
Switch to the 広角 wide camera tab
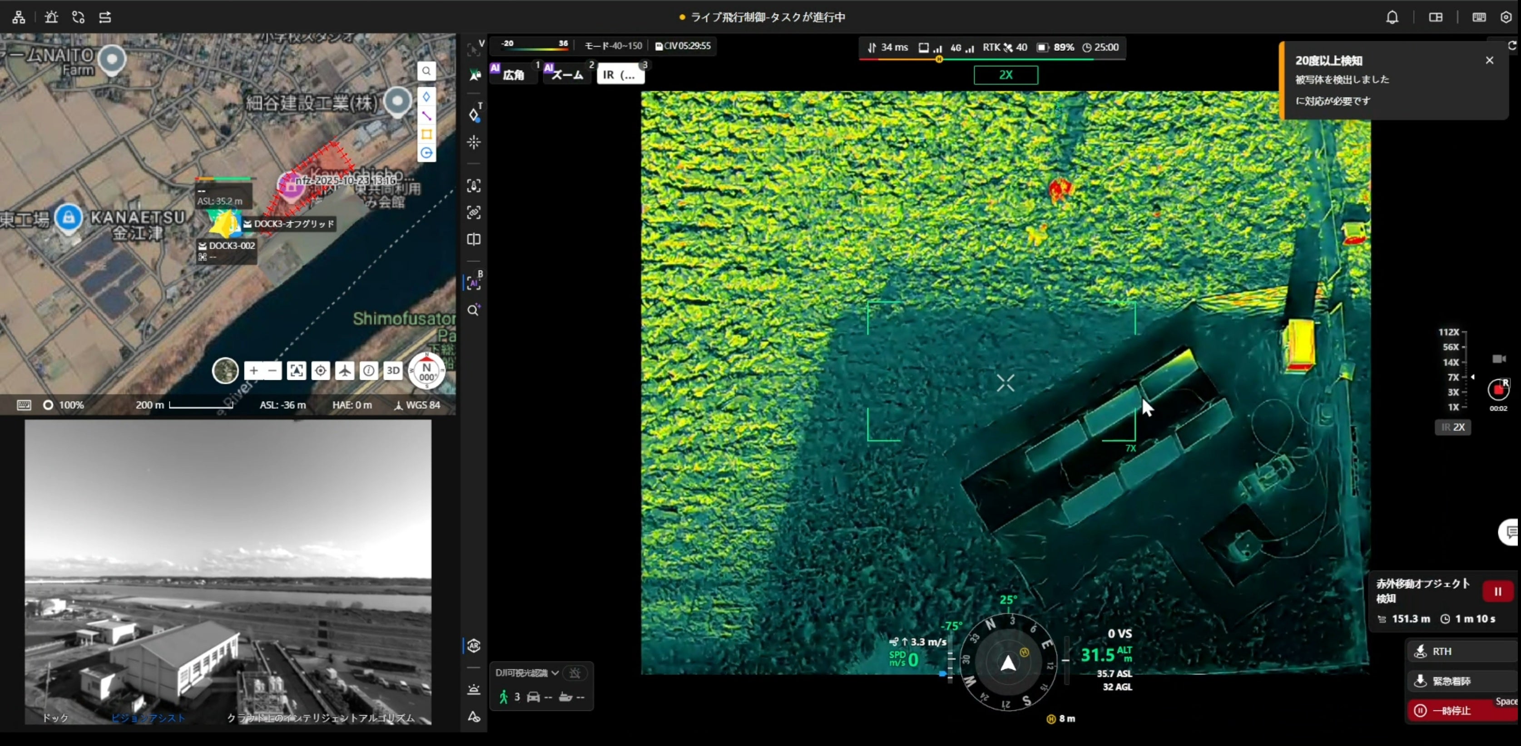tap(513, 75)
